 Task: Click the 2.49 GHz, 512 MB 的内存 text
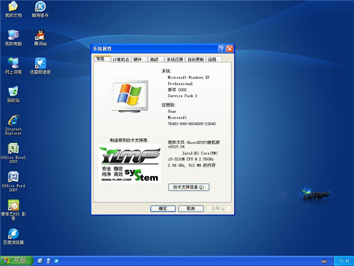click(x=192, y=165)
